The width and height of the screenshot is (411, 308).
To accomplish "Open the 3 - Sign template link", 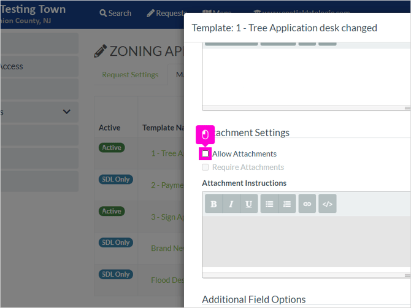I will tap(167, 217).
